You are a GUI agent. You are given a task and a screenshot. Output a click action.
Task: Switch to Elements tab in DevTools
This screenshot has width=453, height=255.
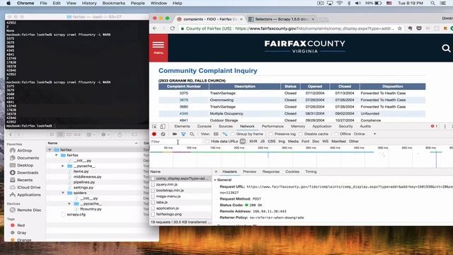pyautogui.click(x=182, y=126)
